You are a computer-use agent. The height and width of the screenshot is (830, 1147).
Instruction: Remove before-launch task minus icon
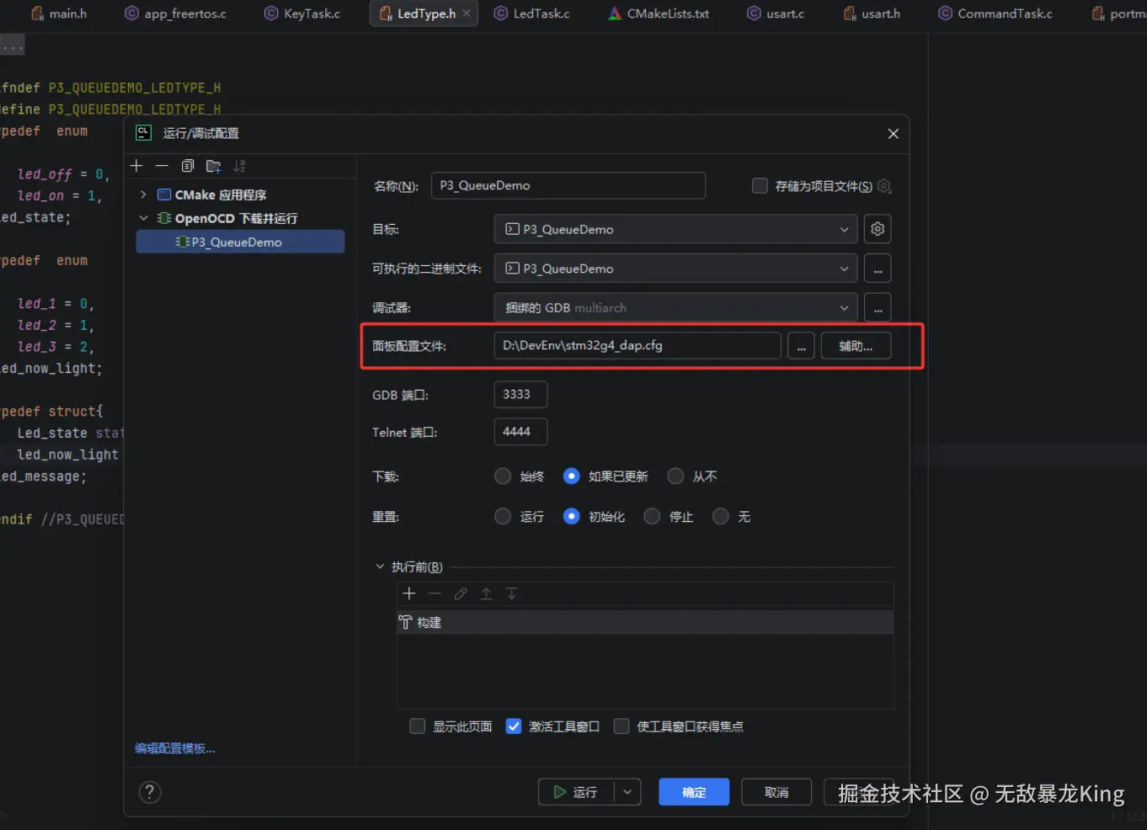[x=435, y=593]
